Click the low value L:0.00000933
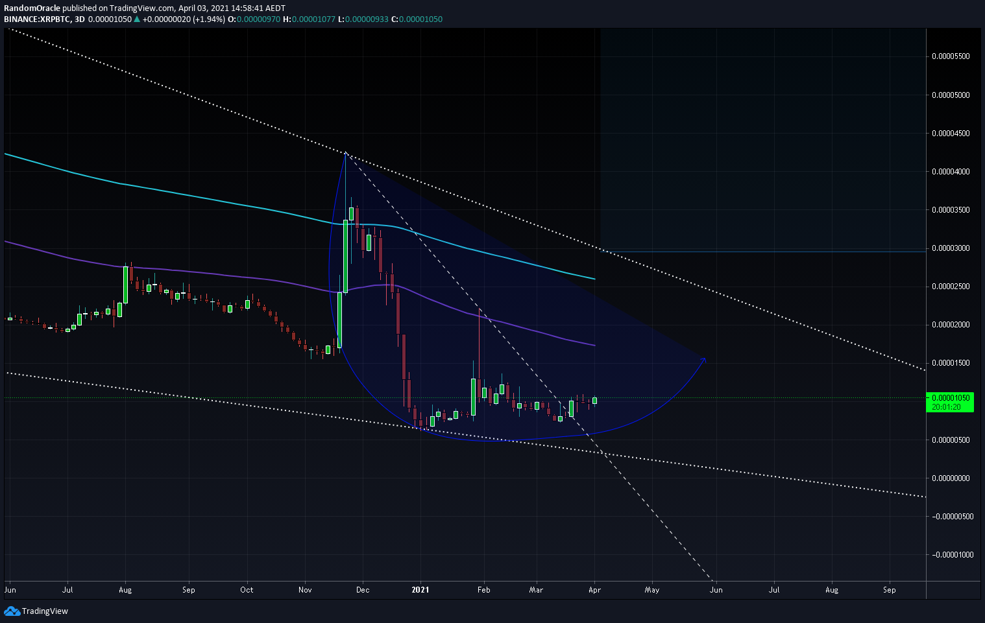 363,19
